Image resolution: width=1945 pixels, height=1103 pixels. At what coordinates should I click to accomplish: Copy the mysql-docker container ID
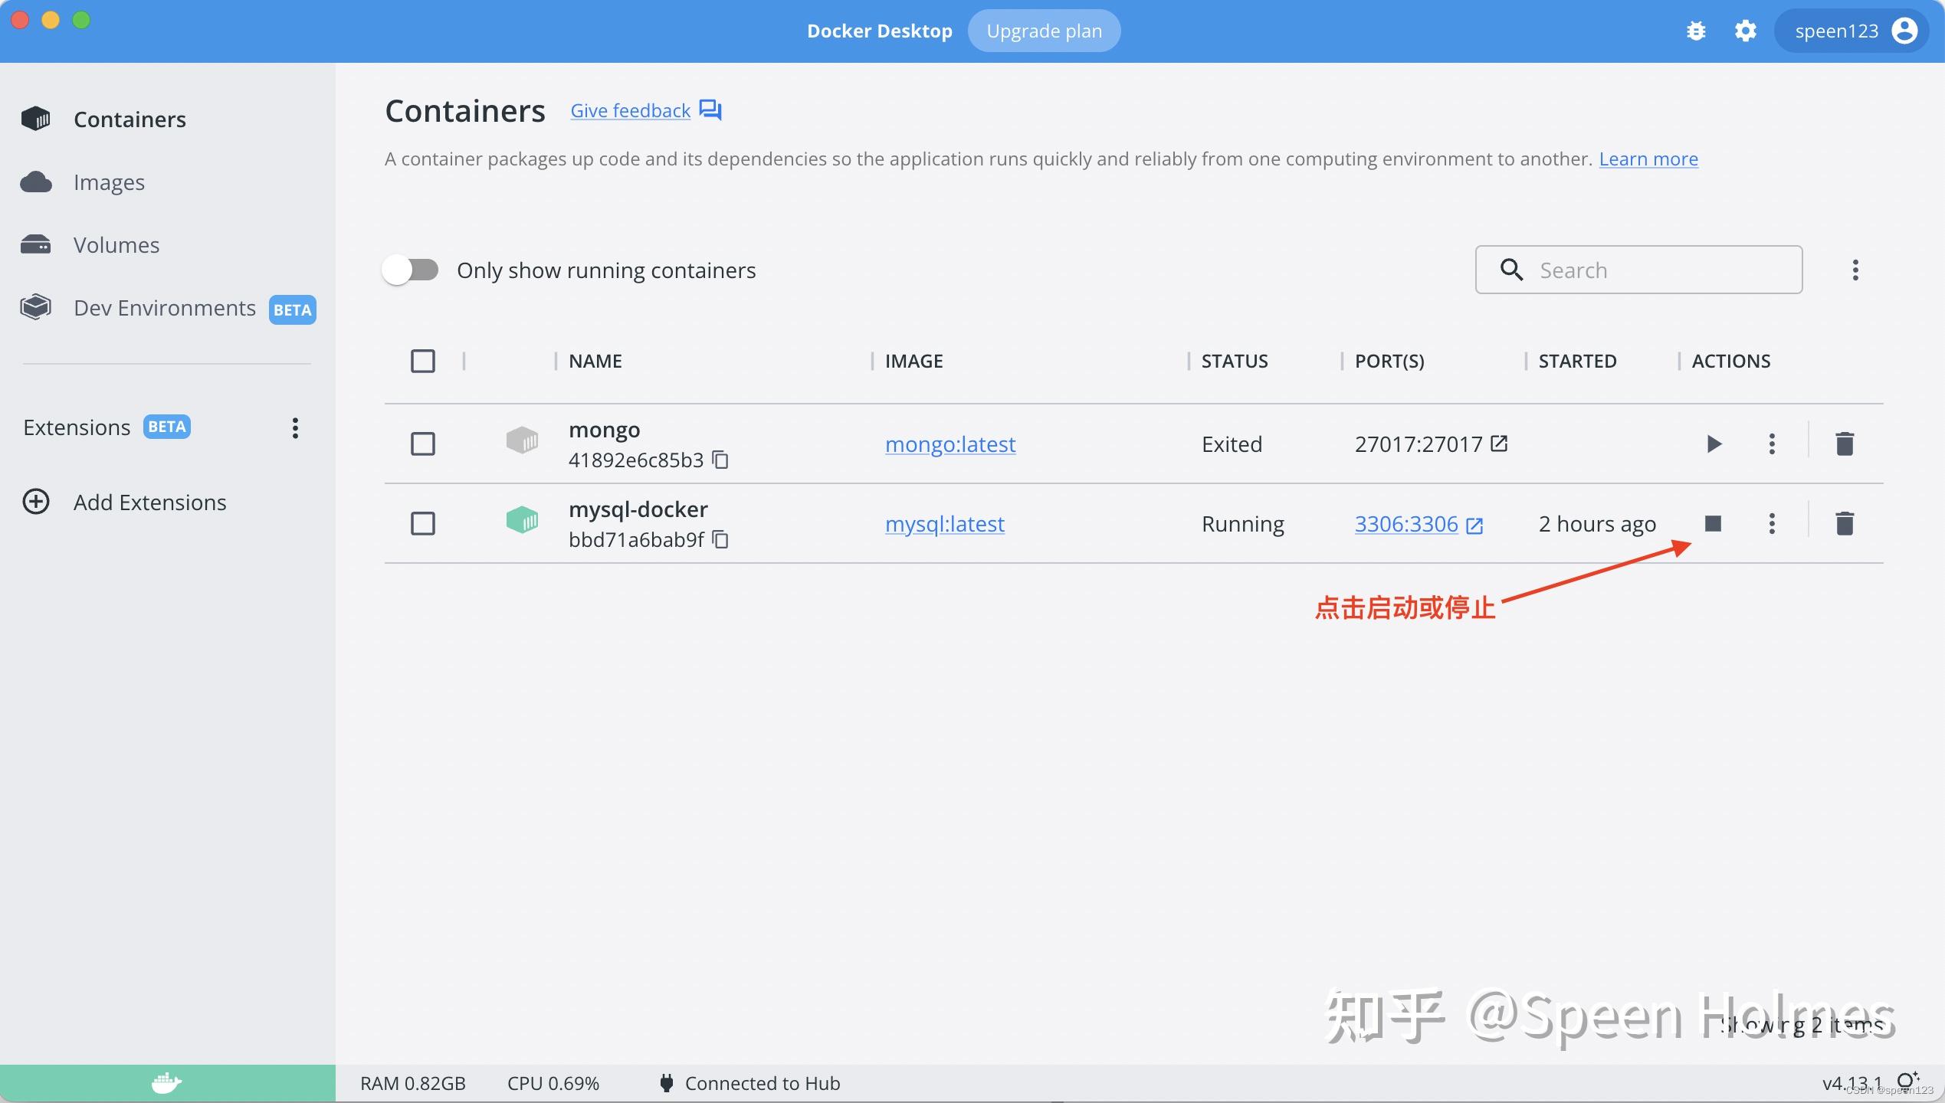[x=720, y=539]
